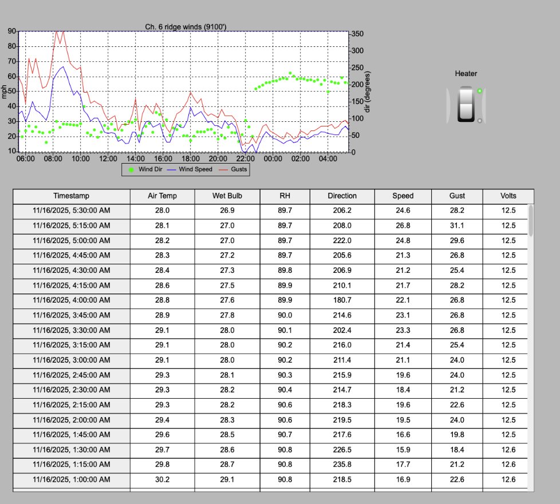Click Gust value 31.1
The width and height of the screenshot is (560, 504).
[x=457, y=225]
